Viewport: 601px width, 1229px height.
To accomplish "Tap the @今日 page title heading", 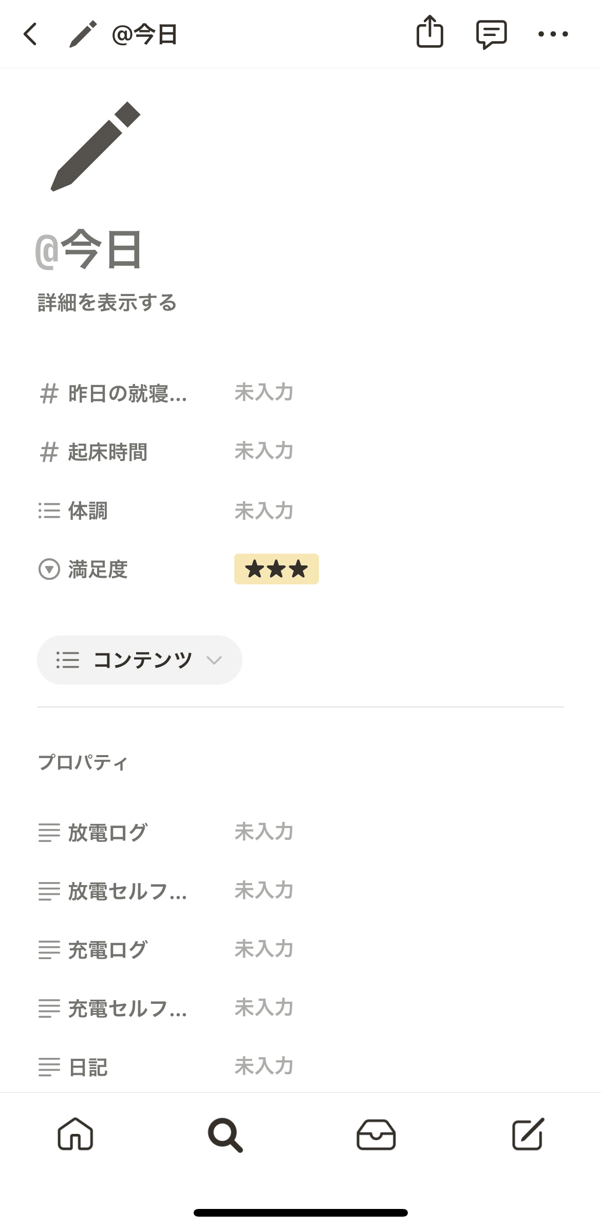I will click(x=89, y=250).
